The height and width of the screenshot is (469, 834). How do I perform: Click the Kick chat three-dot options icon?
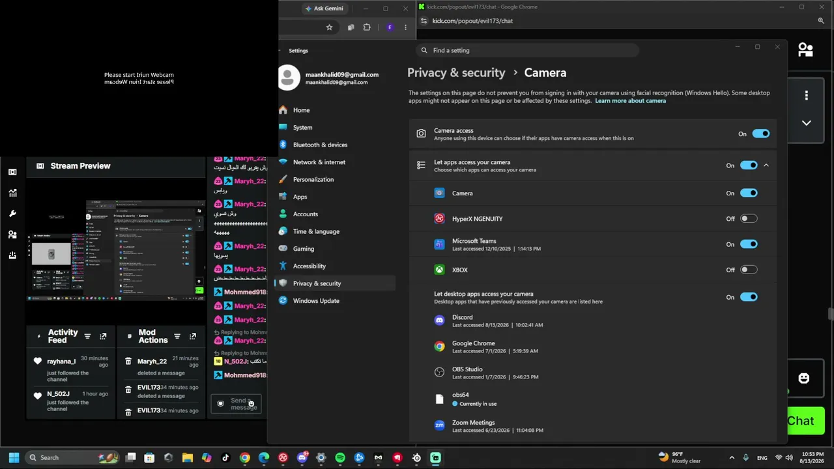[x=807, y=96]
